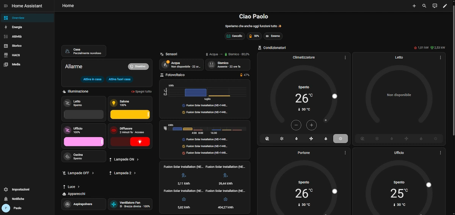Open Media in sidebar
The width and height of the screenshot is (455, 215).
pos(27,64)
